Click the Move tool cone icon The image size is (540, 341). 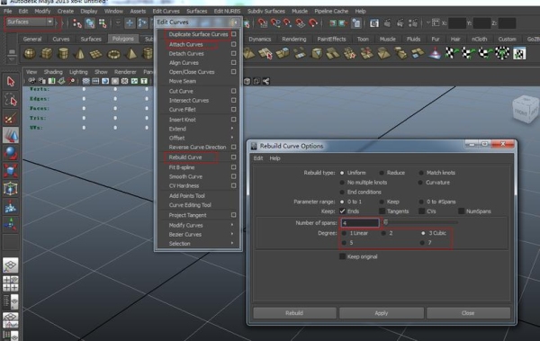click(11, 135)
